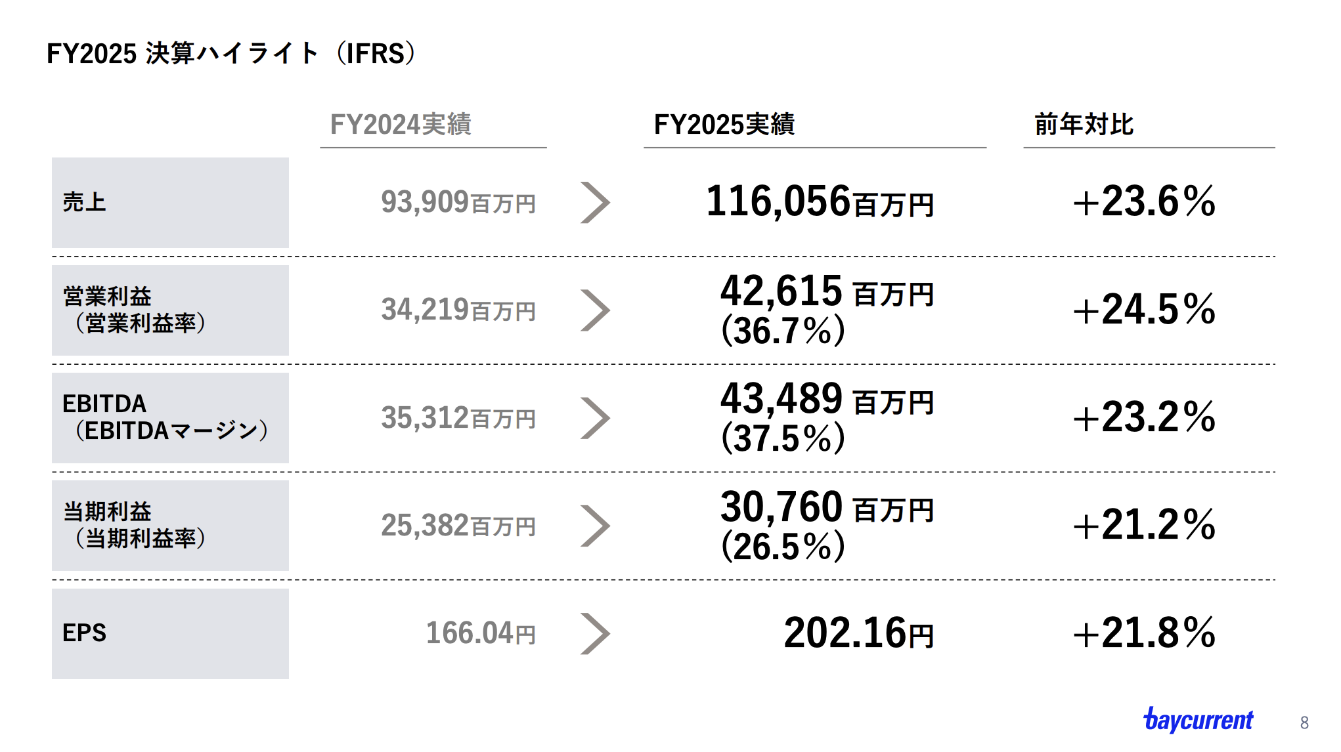Click the arrow in the 営業利益 row

[595, 310]
